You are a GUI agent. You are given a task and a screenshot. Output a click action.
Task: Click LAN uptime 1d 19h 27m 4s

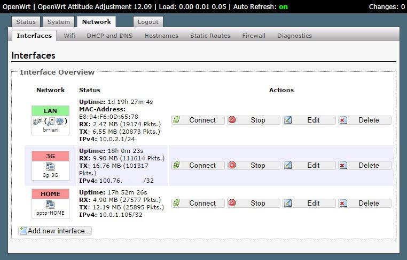coord(130,102)
